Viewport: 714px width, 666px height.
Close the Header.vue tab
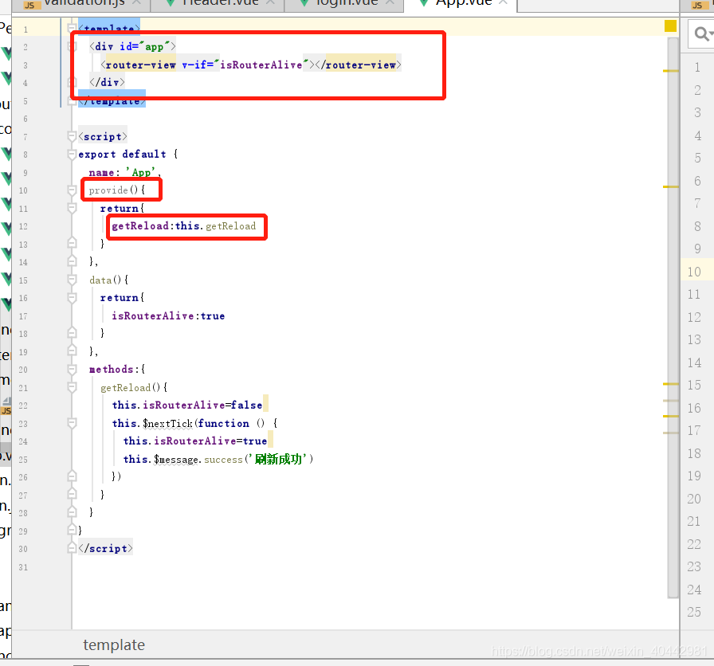(270, 2)
